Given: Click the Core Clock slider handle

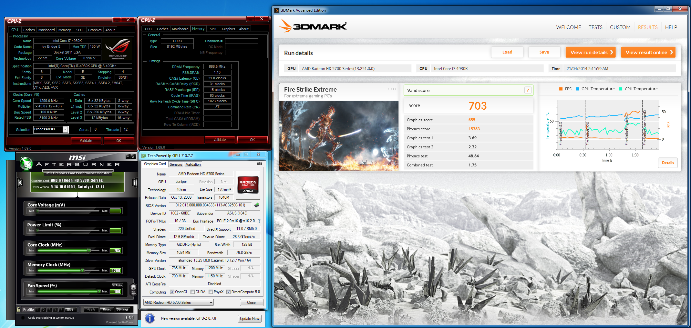Looking at the screenshot, I should click(x=89, y=250).
